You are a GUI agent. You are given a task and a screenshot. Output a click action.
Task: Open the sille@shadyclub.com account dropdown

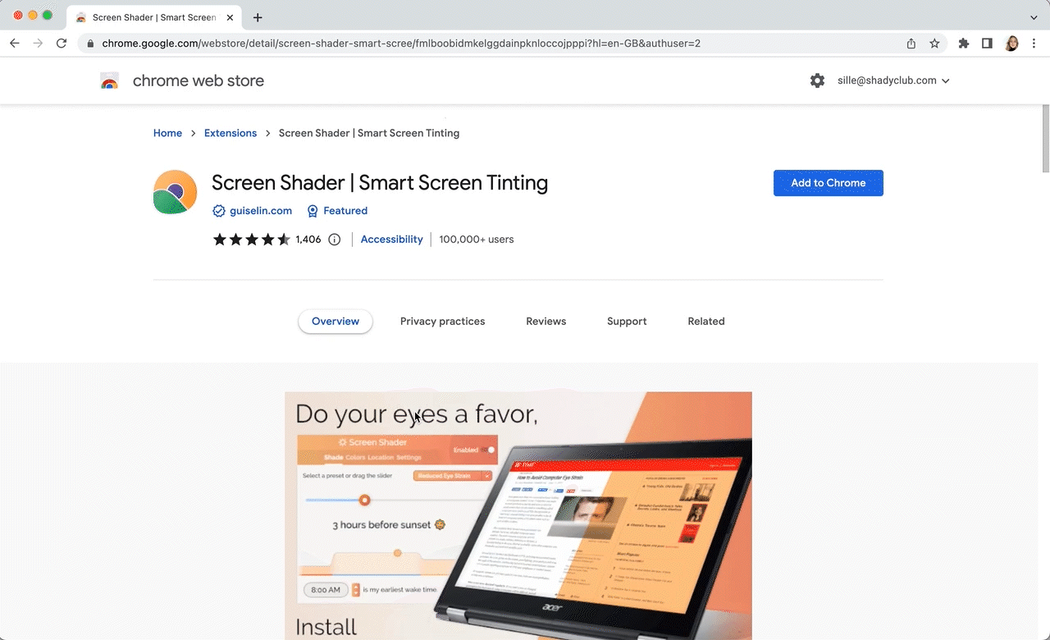(x=893, y=80)
